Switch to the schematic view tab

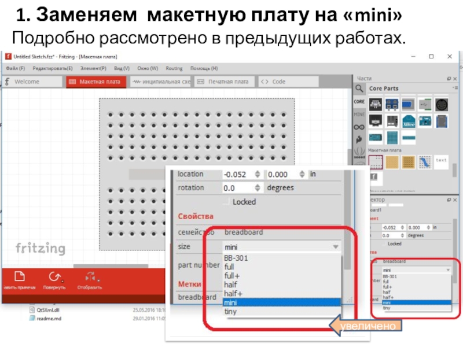click(x=161, y=82)
